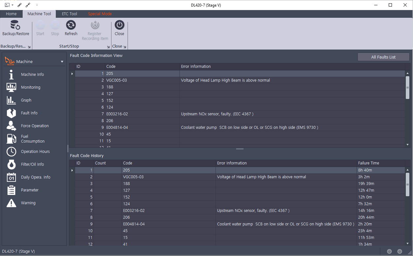Click second wrench icon in title bar

click(28, 5)
